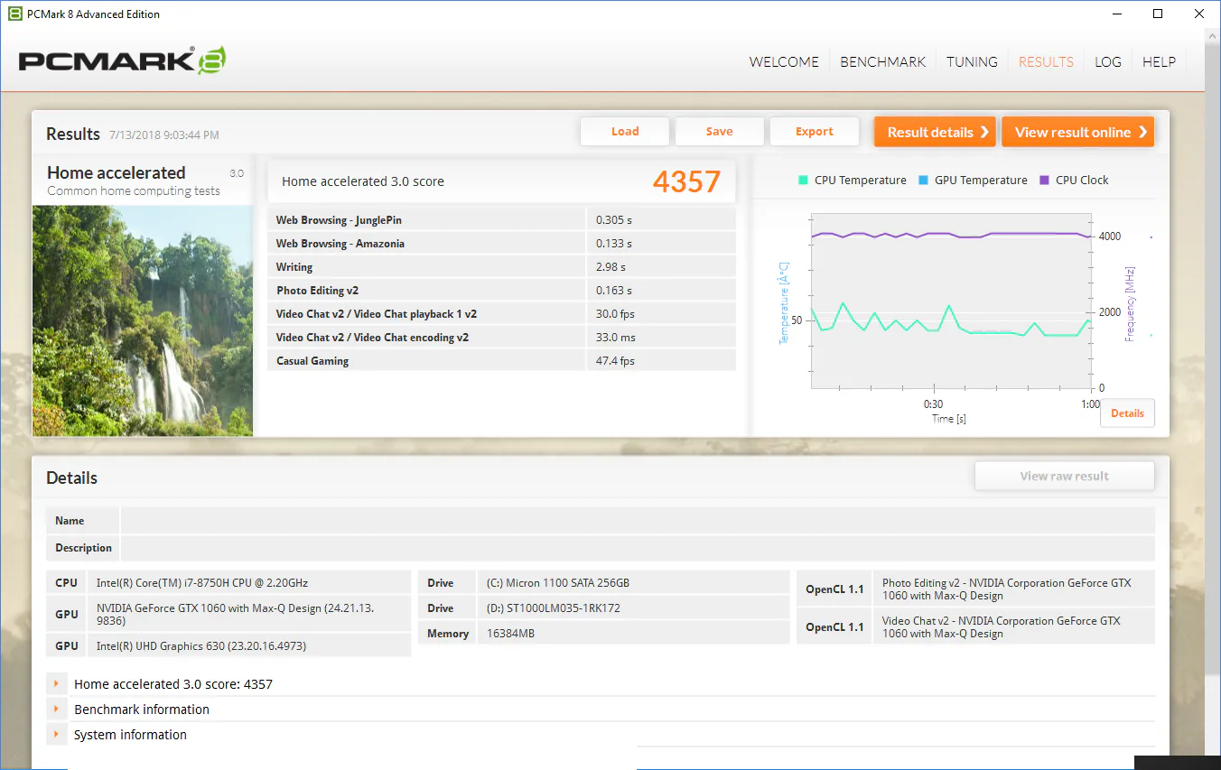This screenshot has width=1221, height=770.
Task: Click the PCMark 8 logo
Action: point(122,61)
